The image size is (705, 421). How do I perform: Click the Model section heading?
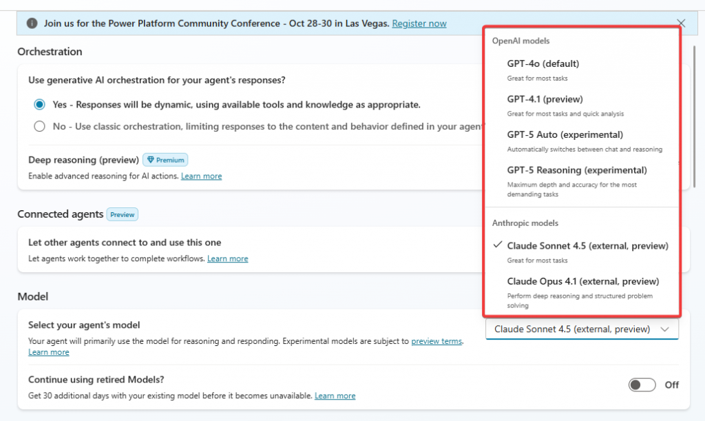(x=33, y=297)
